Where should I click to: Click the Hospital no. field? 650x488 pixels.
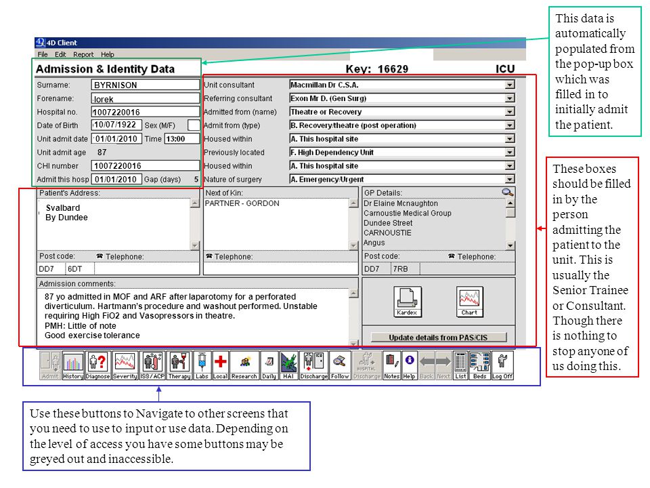tap(145, 112)
